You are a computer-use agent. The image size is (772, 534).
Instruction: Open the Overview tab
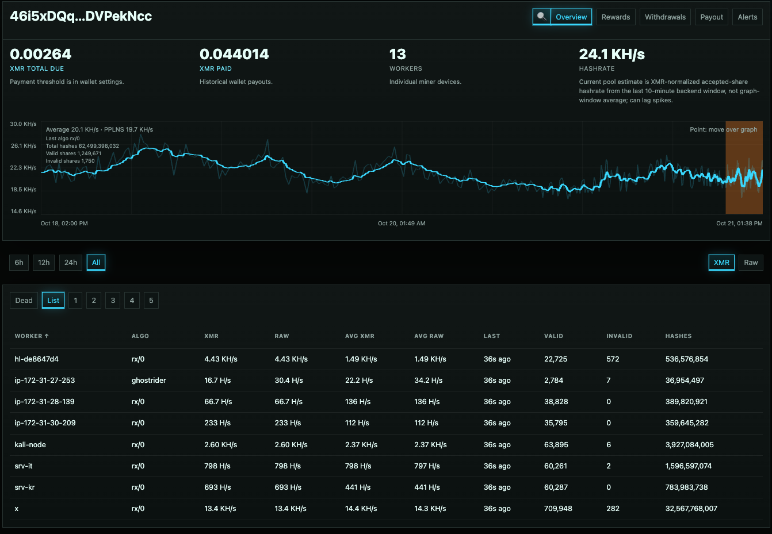point(571,17)
